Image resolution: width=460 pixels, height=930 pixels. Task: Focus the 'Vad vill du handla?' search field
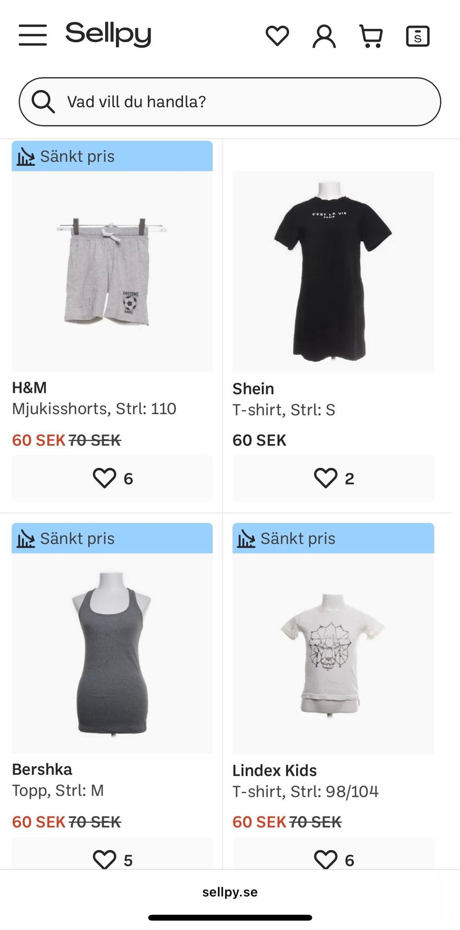click(240, 102)
